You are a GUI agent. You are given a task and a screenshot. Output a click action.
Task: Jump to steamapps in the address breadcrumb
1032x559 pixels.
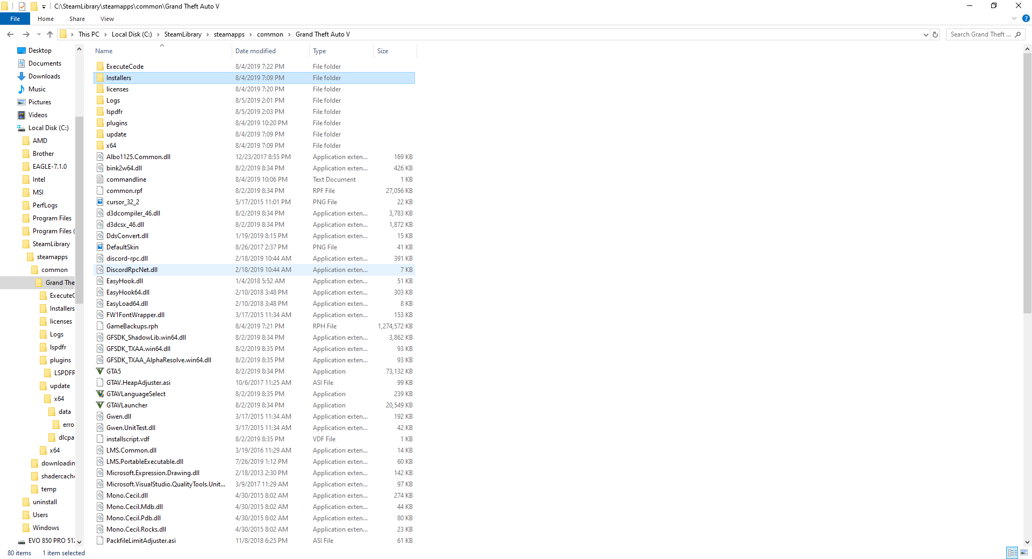coord(229,34)
